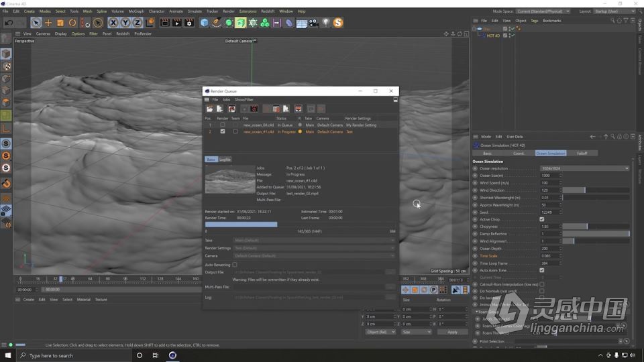The image size is (644, 362).
Task: Click Texture mode checkered icon in left sidebar
Action: (x=6, y=66)
